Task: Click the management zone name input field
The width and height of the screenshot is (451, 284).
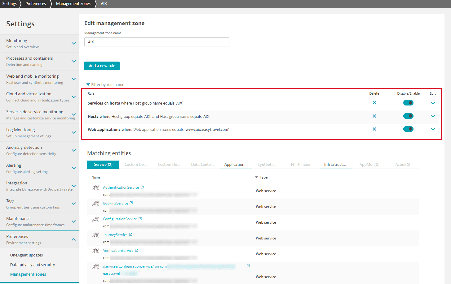Action: (x=157, y=42)
